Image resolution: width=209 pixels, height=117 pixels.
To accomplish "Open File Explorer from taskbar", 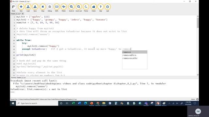I will [104, 103].
